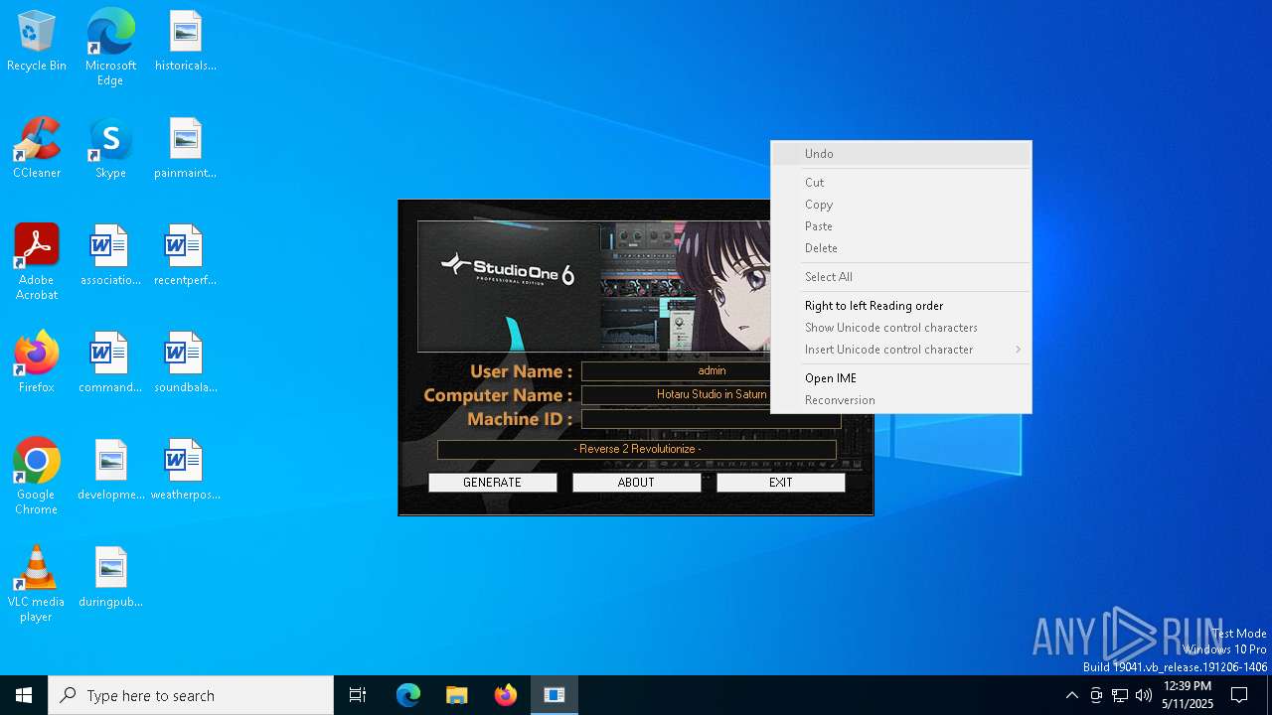Choose Cut in the context menu
The image size is (1272, 715).
901,183
